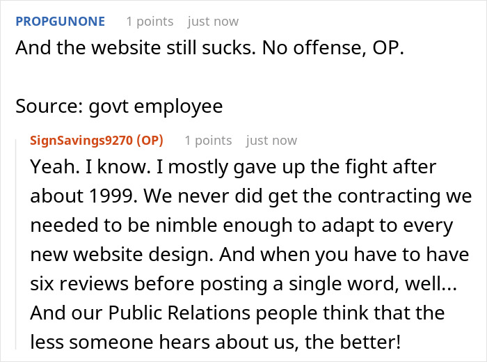Click the (OP) tag beside SignSavings9270

click(150, 141)
